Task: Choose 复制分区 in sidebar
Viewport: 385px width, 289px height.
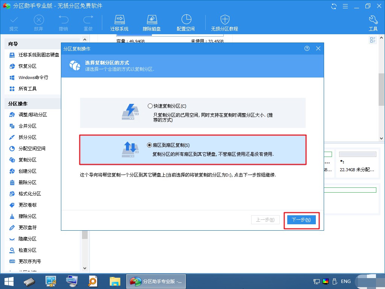Action: 23,160
